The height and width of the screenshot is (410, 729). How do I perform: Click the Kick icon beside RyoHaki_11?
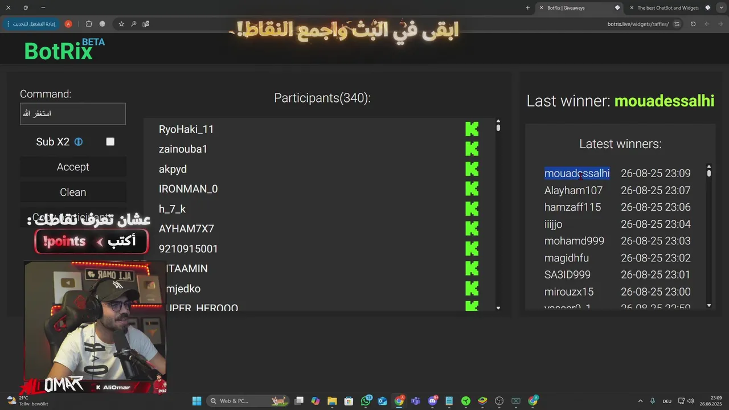click(x=472, y=129)
